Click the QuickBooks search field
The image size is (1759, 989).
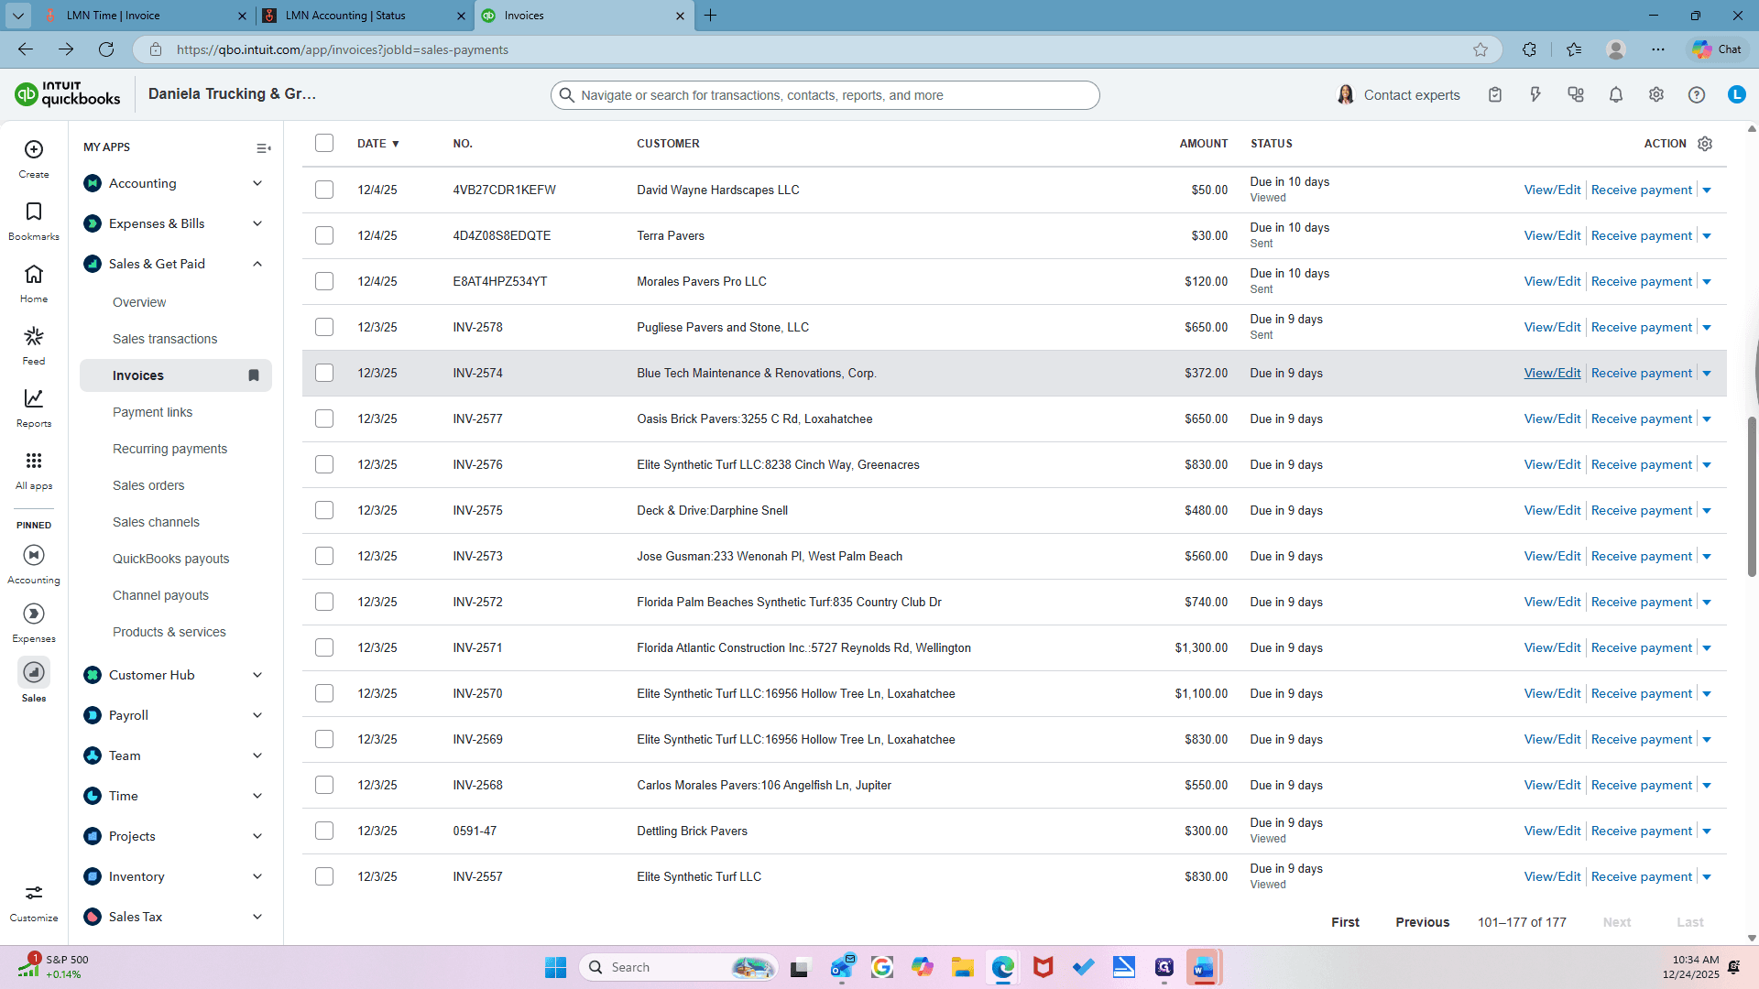coord(825,95)
